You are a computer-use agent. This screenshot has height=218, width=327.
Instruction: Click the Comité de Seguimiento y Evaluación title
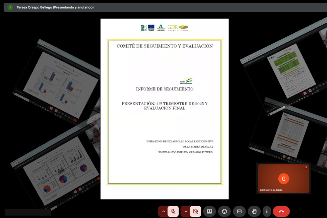pos(164,46)
